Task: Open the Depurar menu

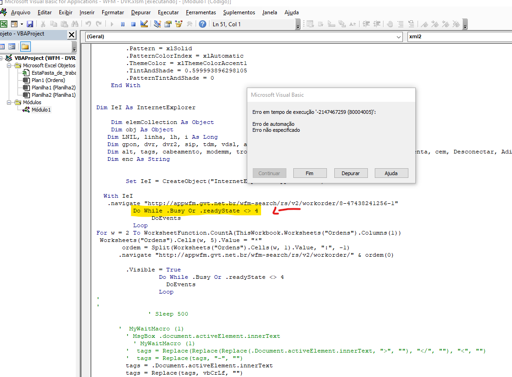Action: point(141,12)
